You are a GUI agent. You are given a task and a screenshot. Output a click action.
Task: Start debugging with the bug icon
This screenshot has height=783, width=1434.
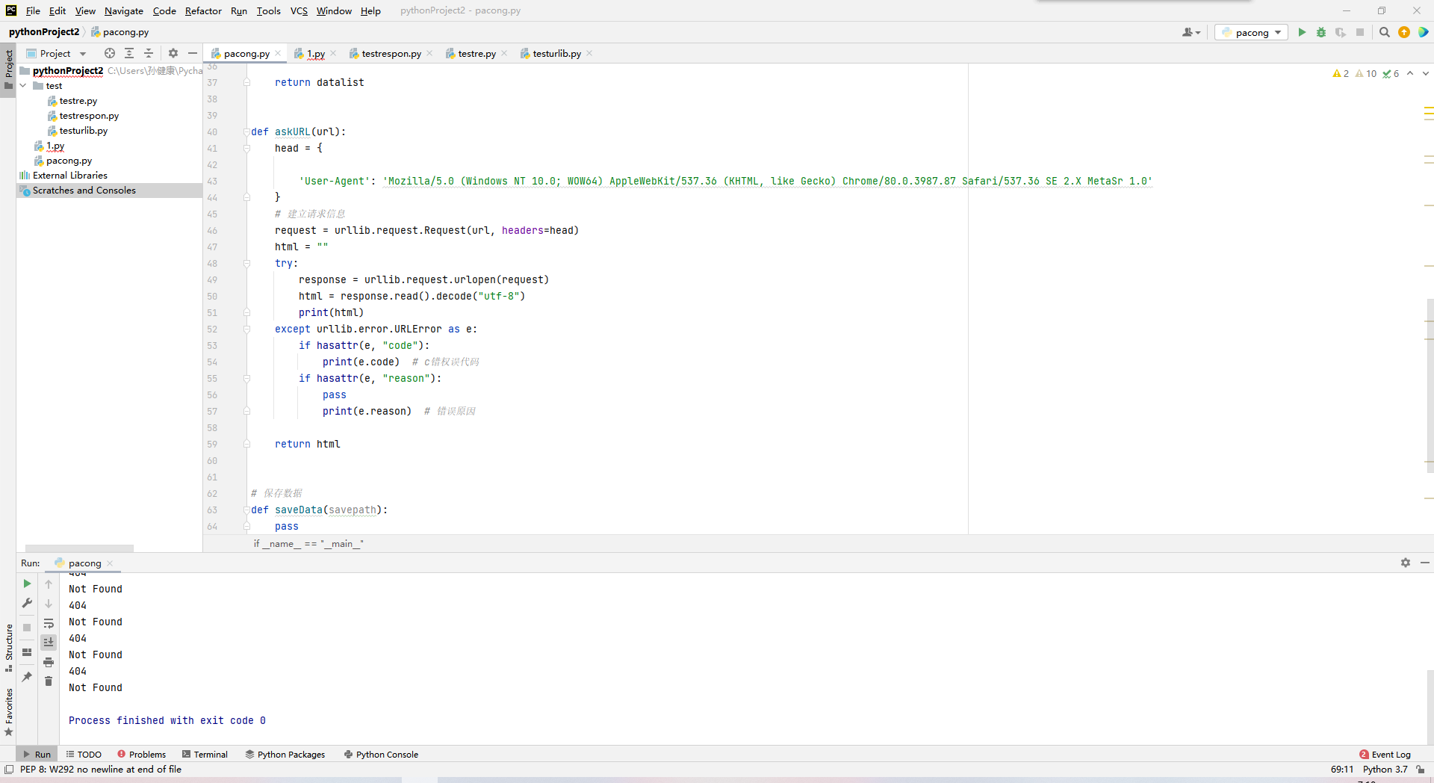(x=1321, y=32)
